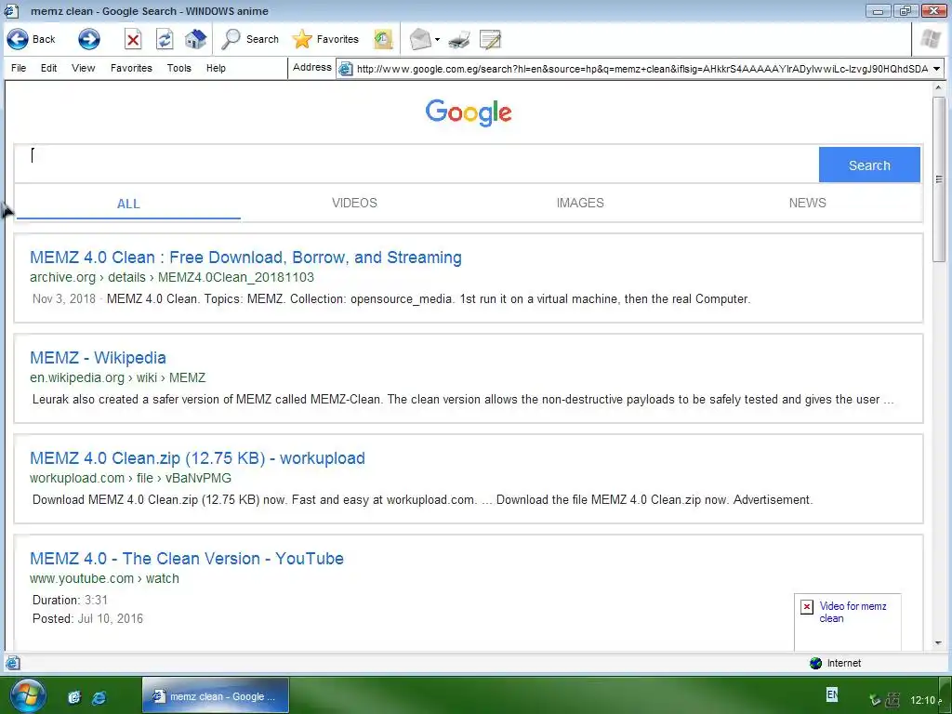The height and width of the screenshot is (714, 952).
Task: Click 'Posted: Jul 10, 2016' text
Action: point(87,618)
